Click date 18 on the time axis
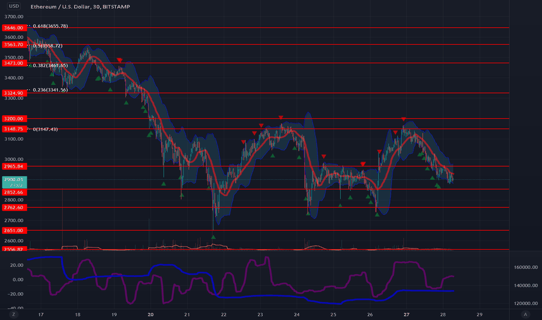542x320 pixels. click(77, 314)
